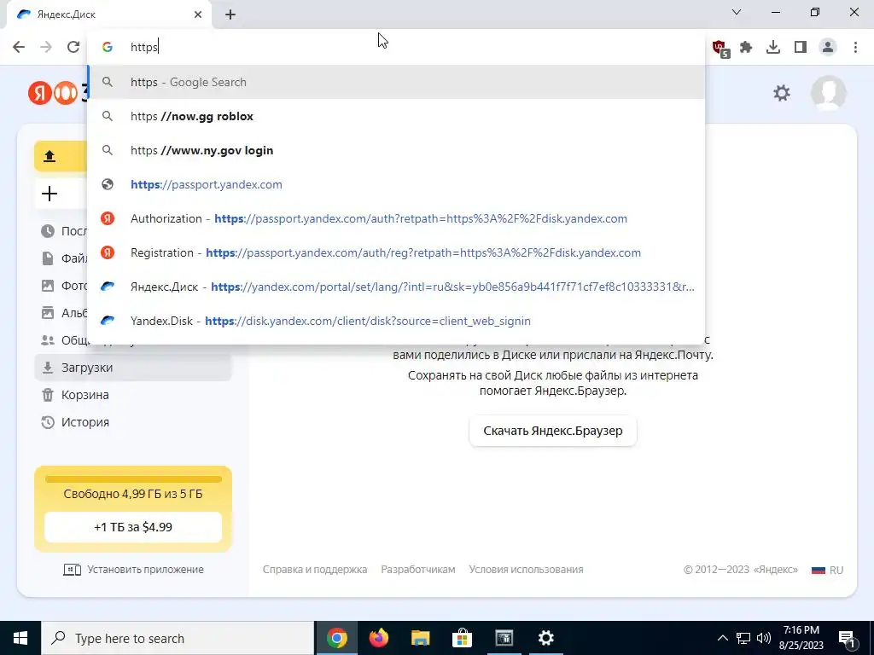The image size is (874, 655).
Task: Click the shared people icon in sidebar
Action: [48, 340]
